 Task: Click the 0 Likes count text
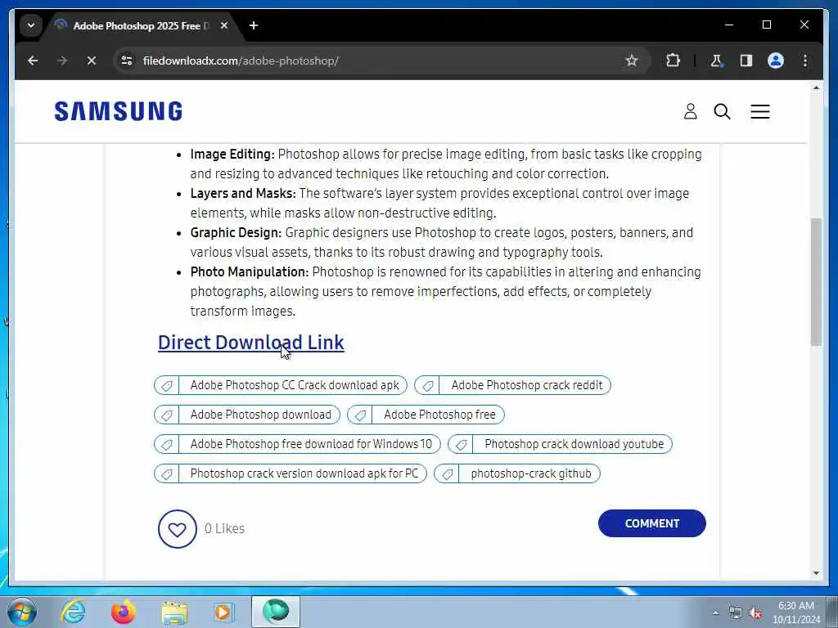point(224,529)
